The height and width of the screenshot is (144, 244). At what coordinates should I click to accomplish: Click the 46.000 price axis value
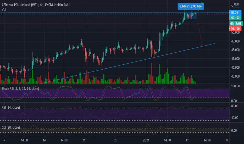click(235, 68)
